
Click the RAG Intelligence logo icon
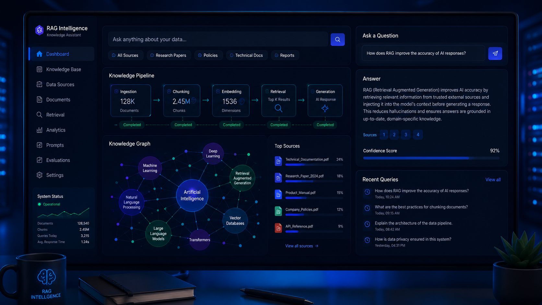click(x=39, y=30)
